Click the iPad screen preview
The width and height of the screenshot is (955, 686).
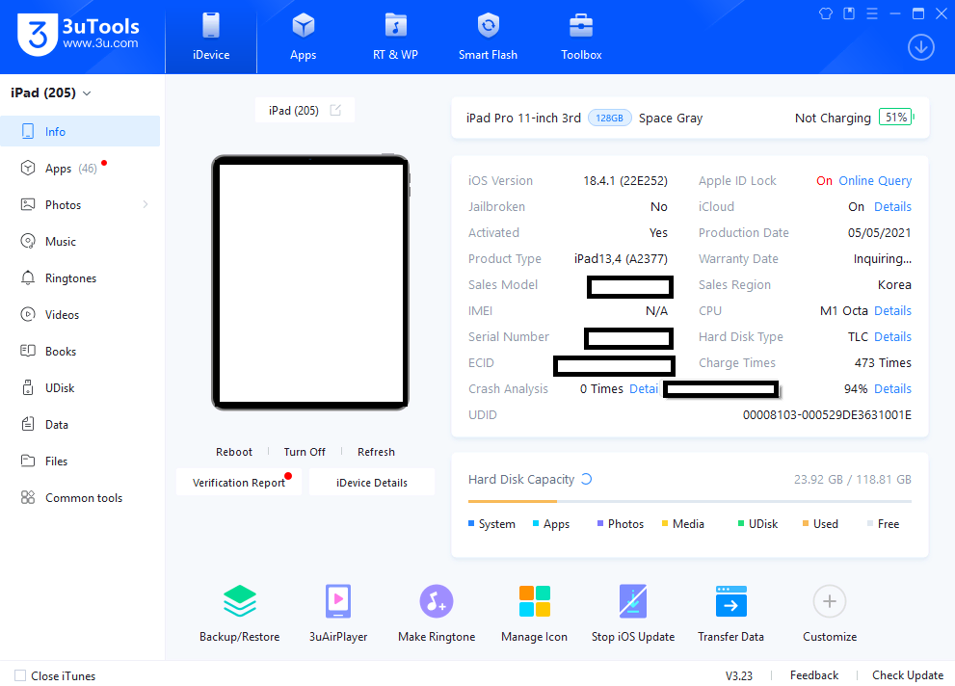tap(310, 282)
